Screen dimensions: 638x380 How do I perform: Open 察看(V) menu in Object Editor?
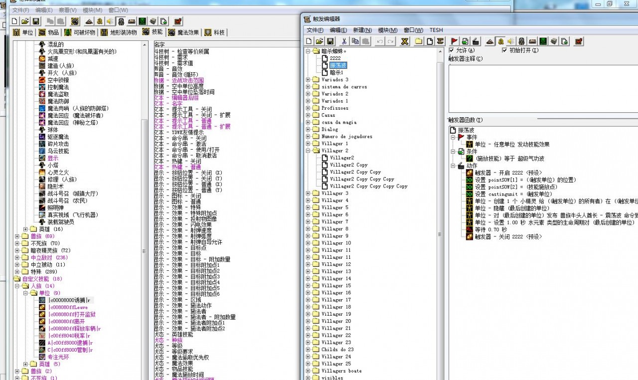pos(68,10)
